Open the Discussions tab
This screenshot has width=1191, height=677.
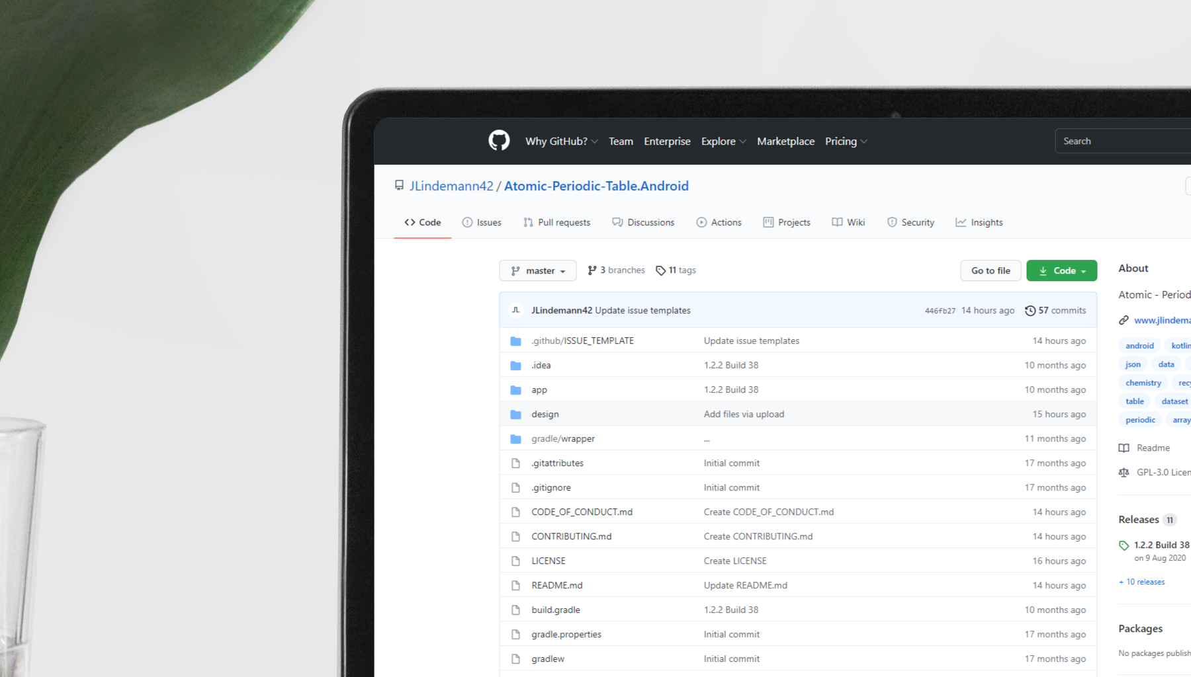click(x=643, y=223)
